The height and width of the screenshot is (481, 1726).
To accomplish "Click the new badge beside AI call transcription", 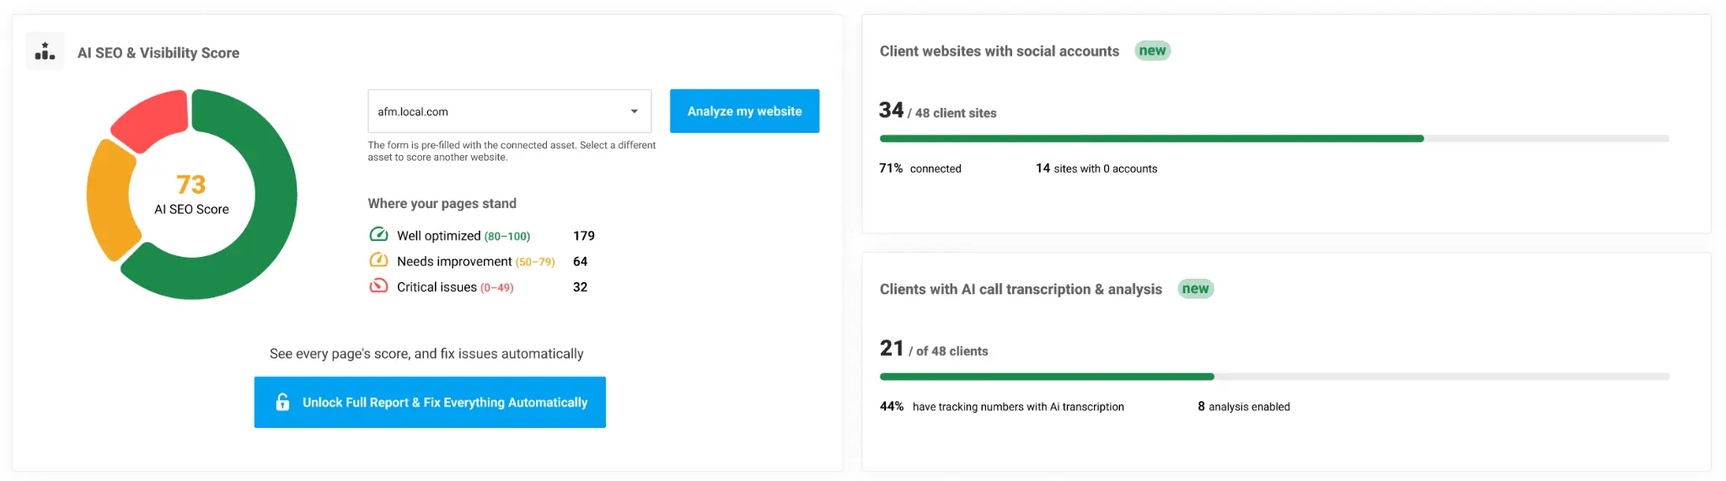I will 1195,289.
